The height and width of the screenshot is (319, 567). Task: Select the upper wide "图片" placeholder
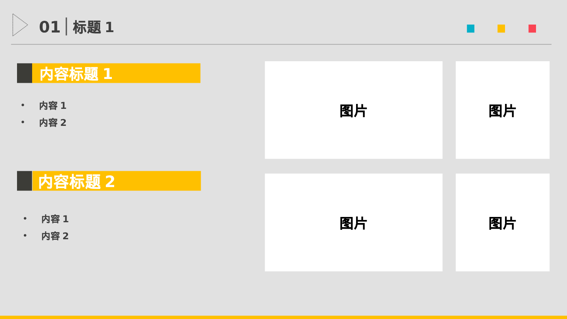(353, 110)
